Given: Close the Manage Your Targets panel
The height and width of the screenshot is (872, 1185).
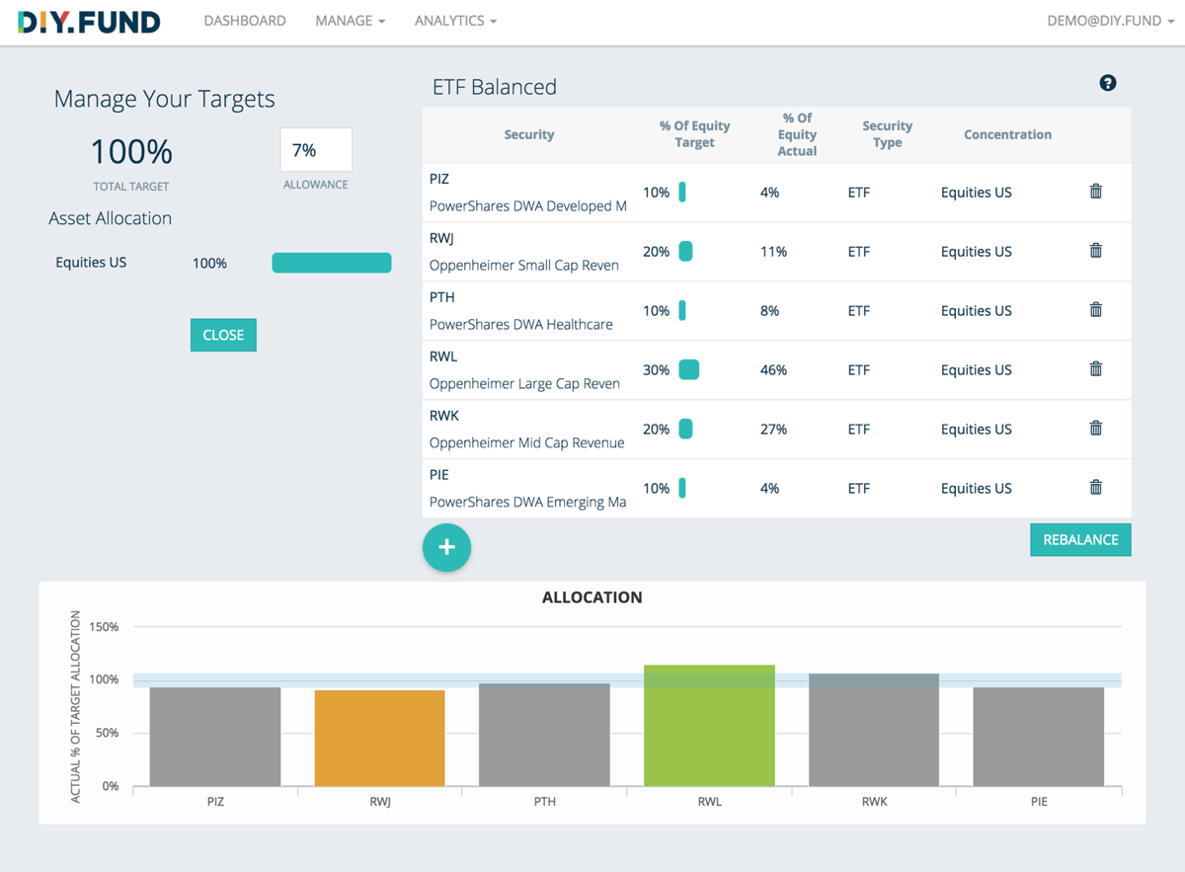Looking at the screenshot, I should click(x=223, y=335).
